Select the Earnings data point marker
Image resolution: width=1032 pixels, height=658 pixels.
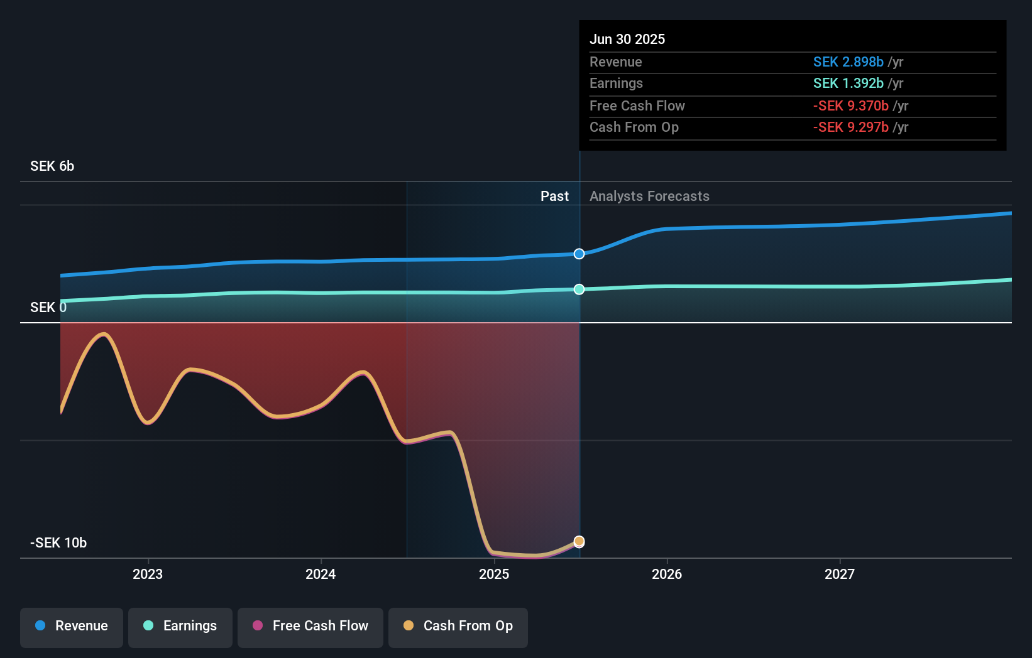579,289
